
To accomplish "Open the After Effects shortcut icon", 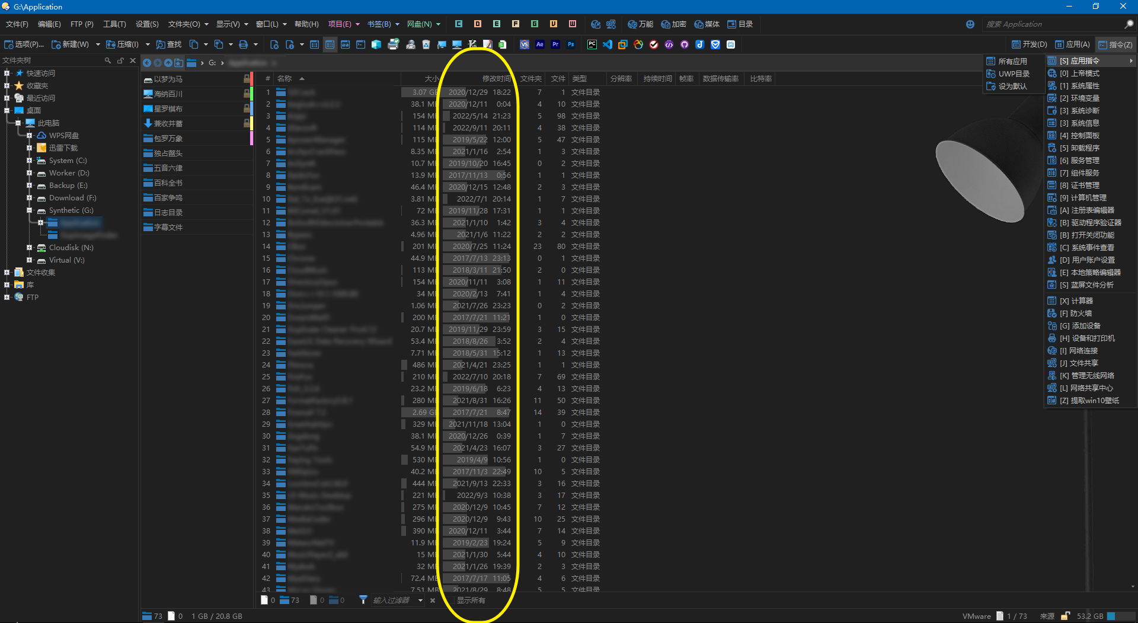I will pos(539,44).
